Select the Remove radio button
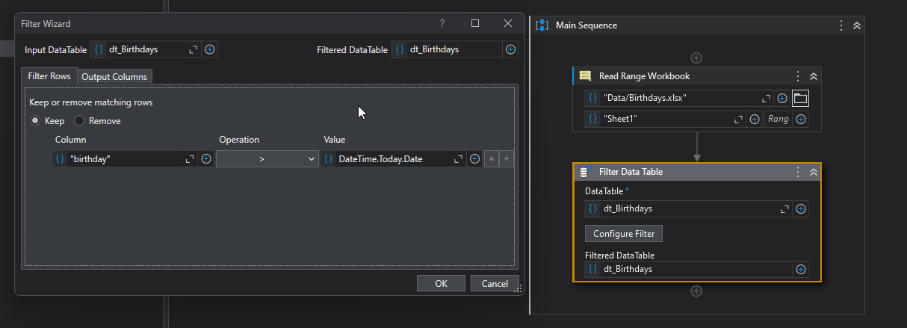 coord(78,121)
